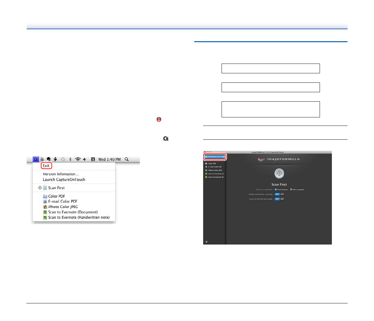Pick Scan to Evernote (Handwritten note)
374x321 pixels.
click(79, 217)
